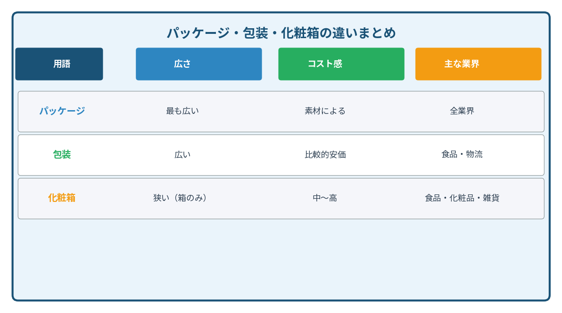Click the 食品・物流 cell

[x=462, y=154]
